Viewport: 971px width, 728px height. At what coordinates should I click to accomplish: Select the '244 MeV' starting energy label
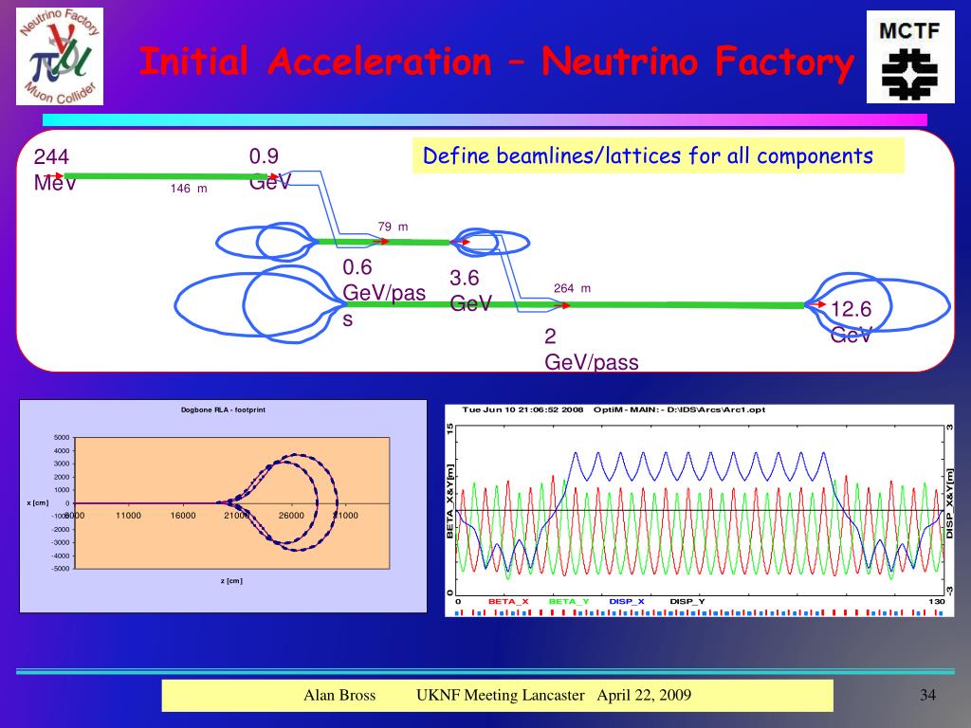pyautogui.click(x=54, y=169)
